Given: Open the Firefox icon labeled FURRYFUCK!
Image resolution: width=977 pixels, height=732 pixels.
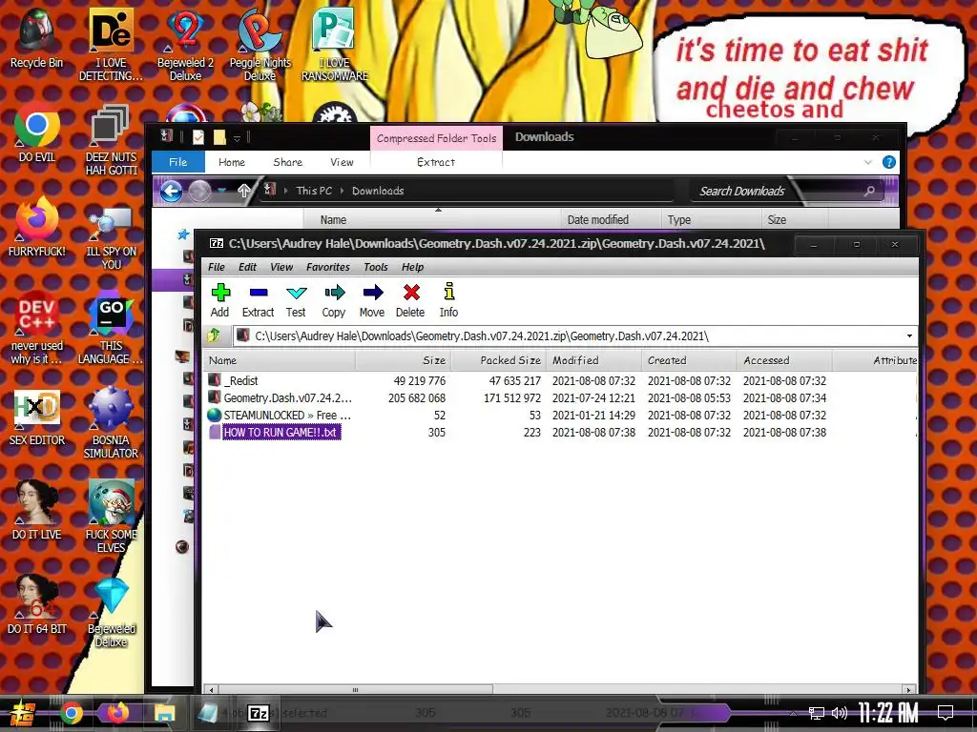Looking at the screenshot, I should click(x=37, y=227).
